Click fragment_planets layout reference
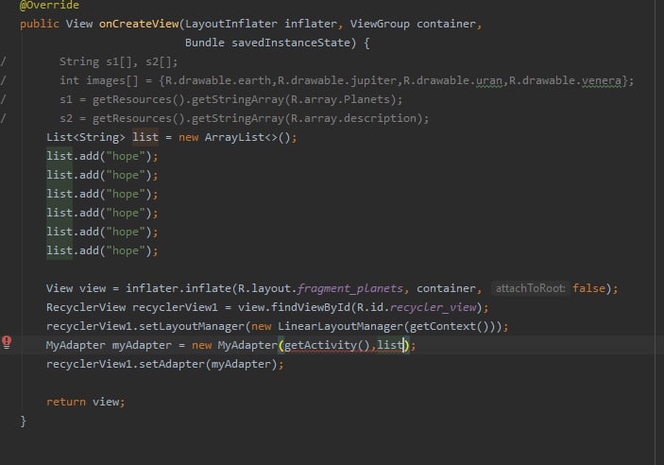 coord(349,288)
